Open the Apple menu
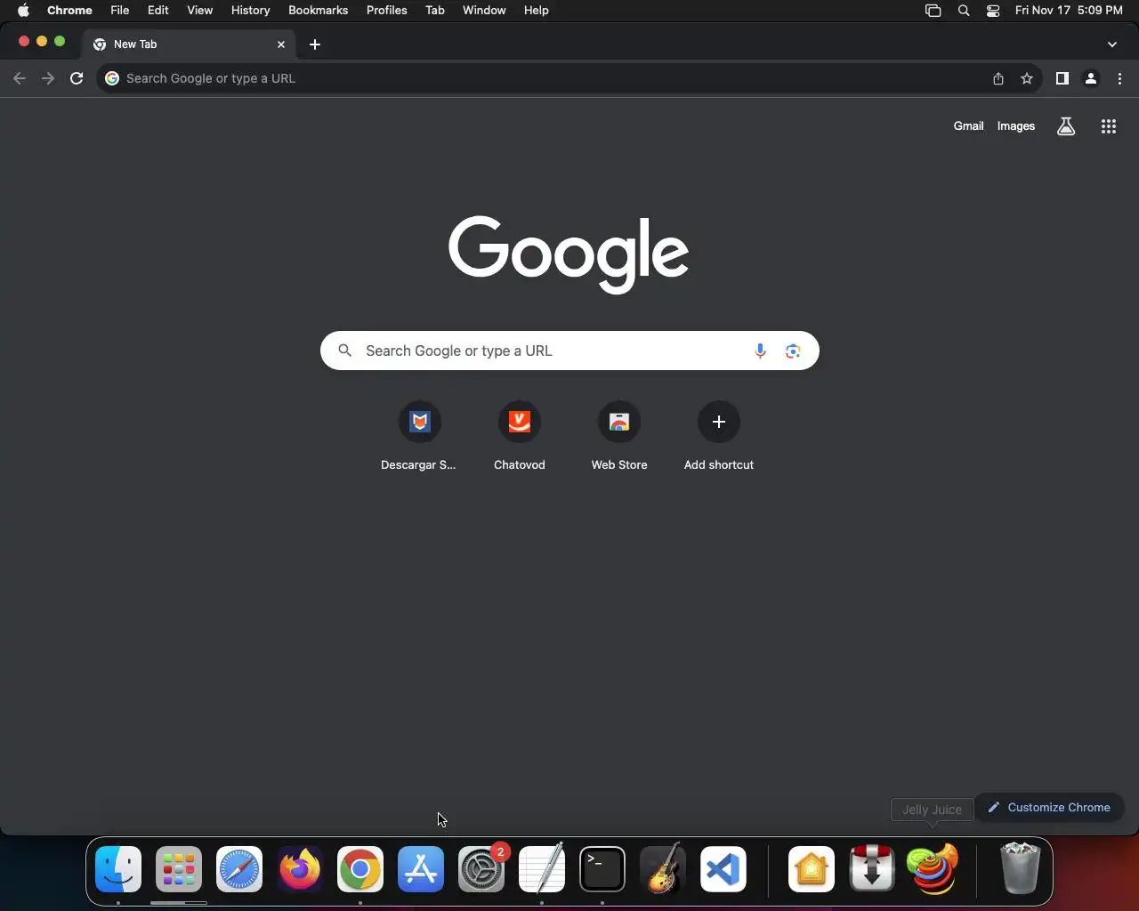Viewport: 1139px width, 911px height. 23,11
